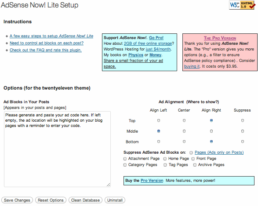
Task: Select Bottom Align Right radio button
Action: pos(211,141)
